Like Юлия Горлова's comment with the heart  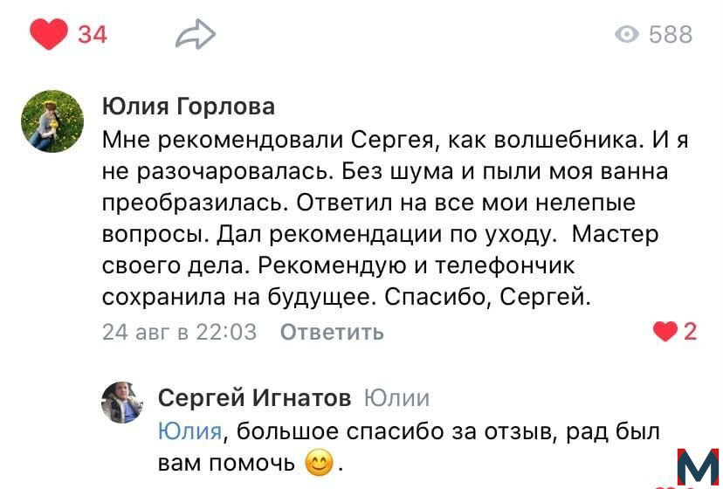point(664,331)
